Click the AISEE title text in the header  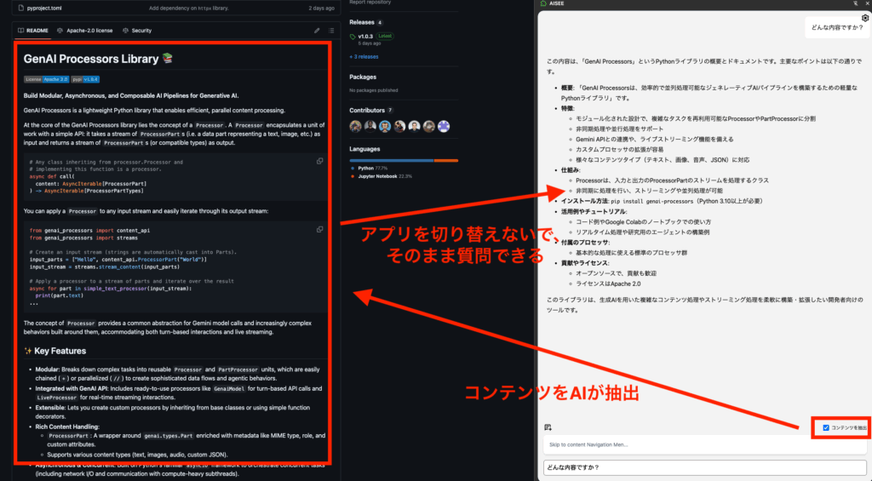[557, 3]
